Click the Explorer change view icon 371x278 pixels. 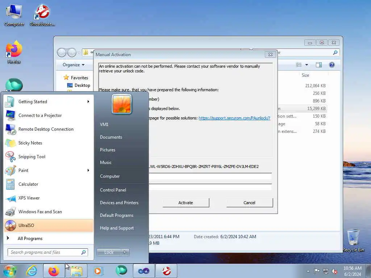pos(299,65)
